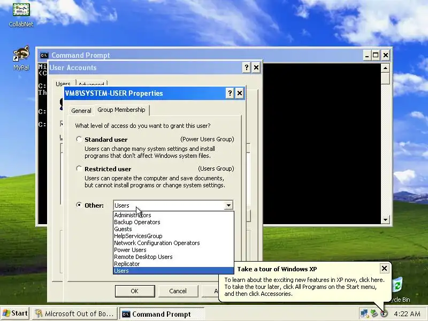Choose Backup Operators from the group list
Viewport: 428px width, 321px height.
click(x=173, y=222)
